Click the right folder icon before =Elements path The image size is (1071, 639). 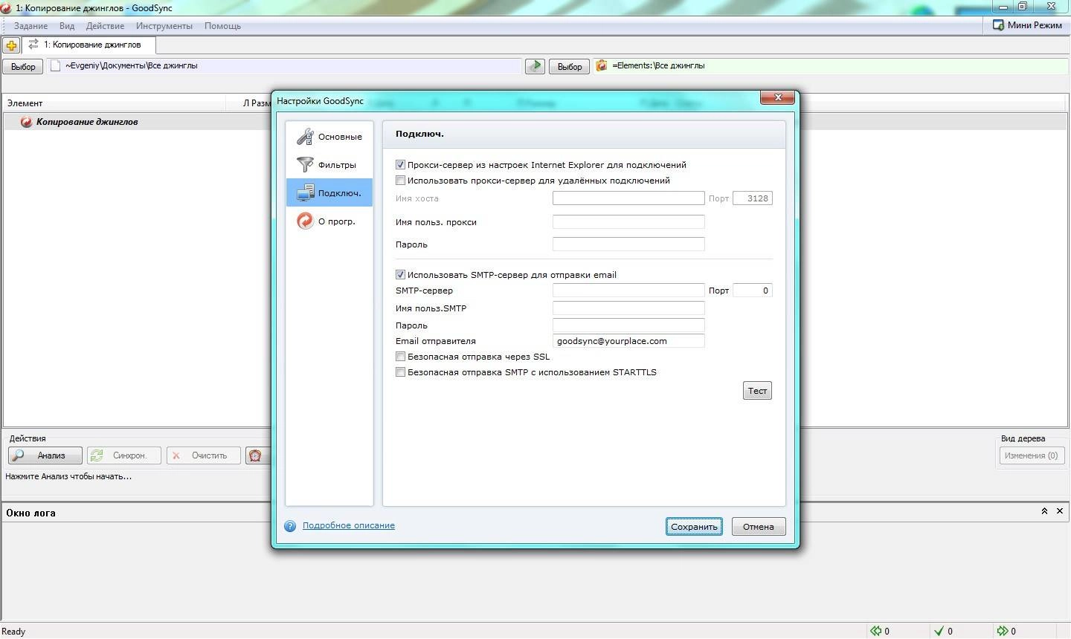(x=602, y=65)
